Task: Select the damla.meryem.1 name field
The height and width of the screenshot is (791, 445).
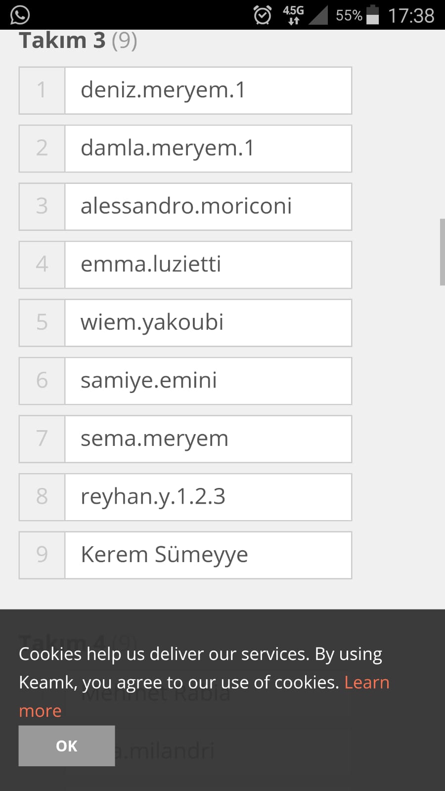Action: point(208,148)
